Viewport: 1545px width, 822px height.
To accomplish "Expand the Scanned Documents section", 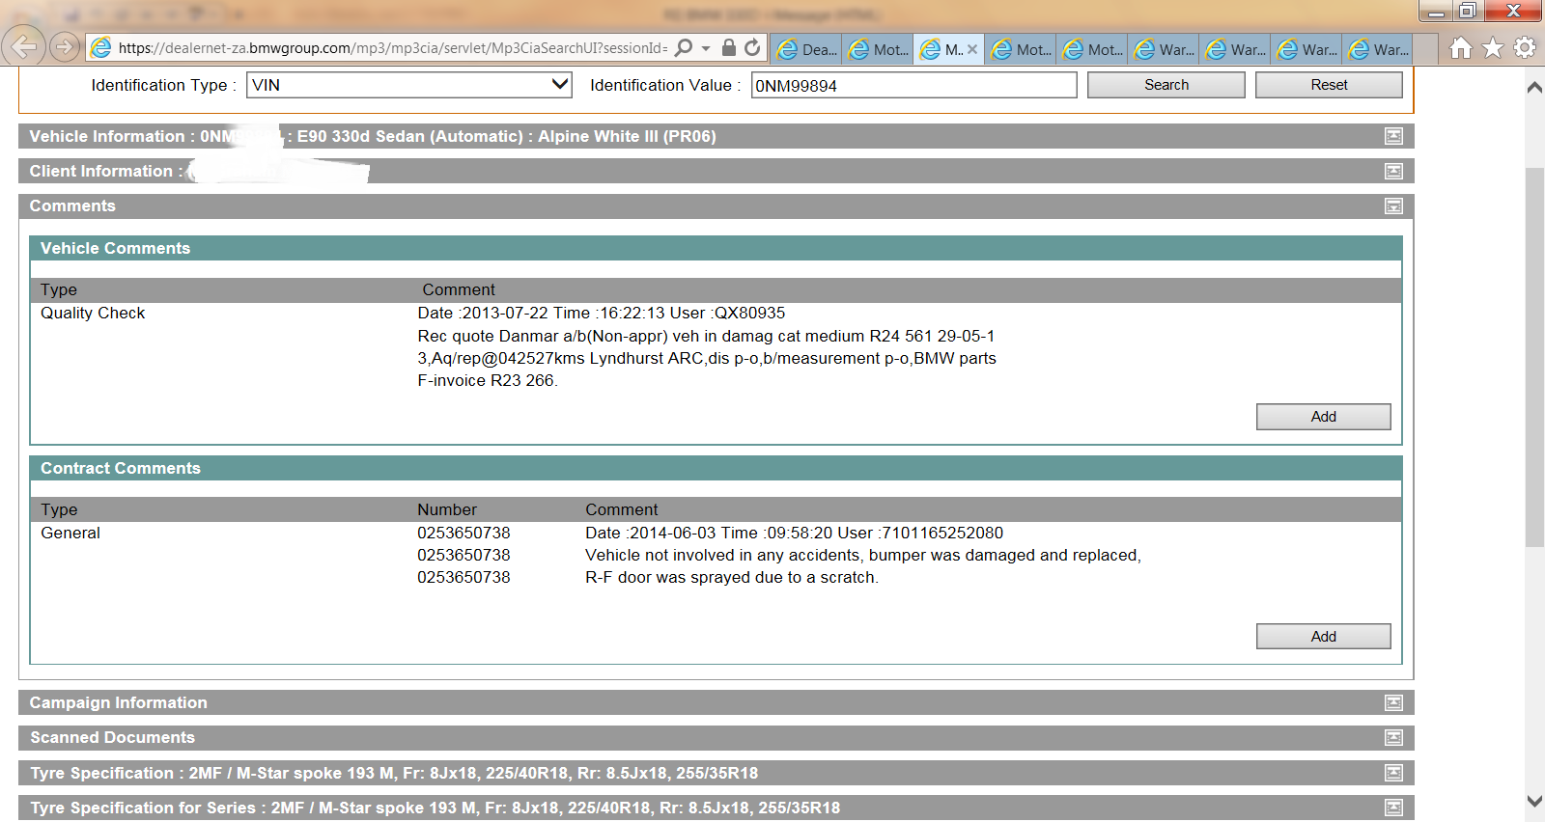I will [x=1393, y=737].
